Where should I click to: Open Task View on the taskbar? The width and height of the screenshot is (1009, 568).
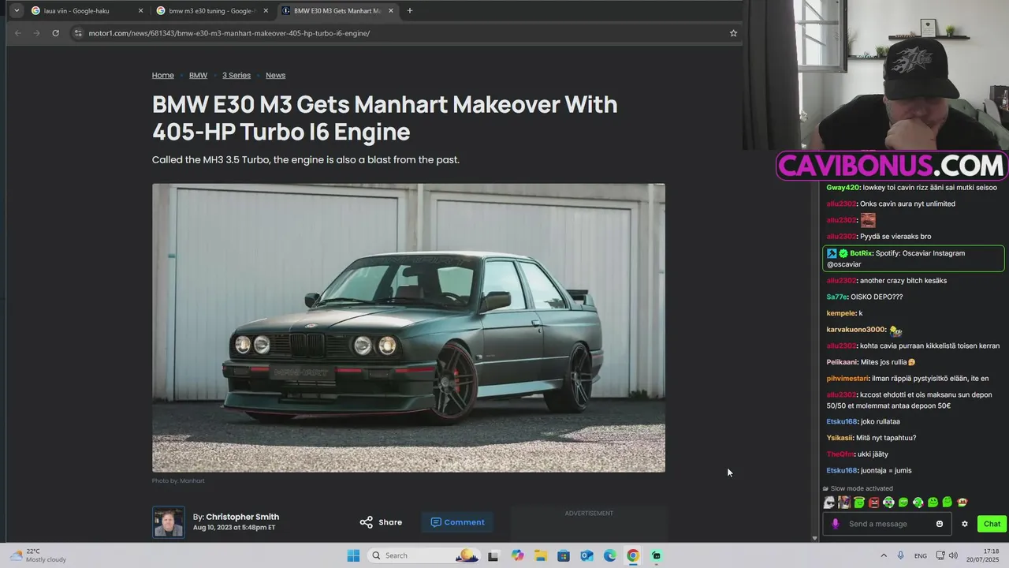(x=493, y=555)
